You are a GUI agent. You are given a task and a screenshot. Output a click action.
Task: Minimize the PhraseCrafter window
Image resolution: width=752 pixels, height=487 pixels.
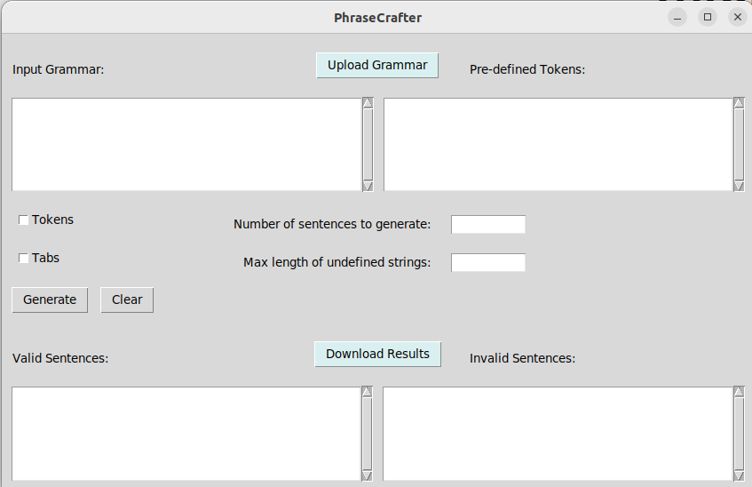coord(677,17)
